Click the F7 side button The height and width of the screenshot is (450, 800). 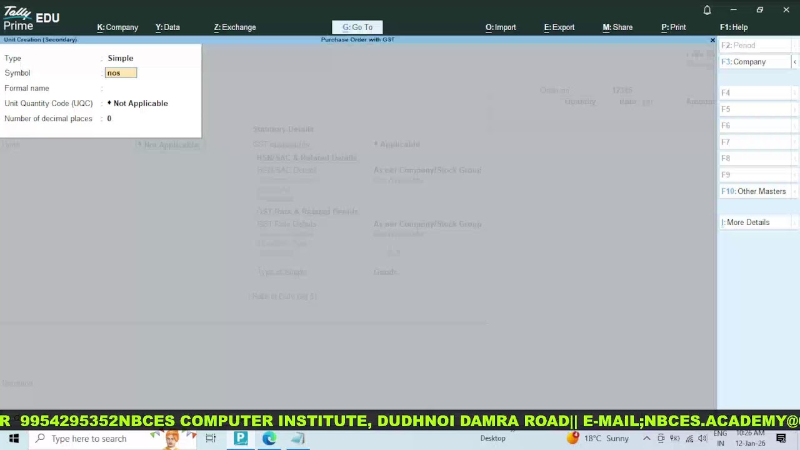click(756, 142)
